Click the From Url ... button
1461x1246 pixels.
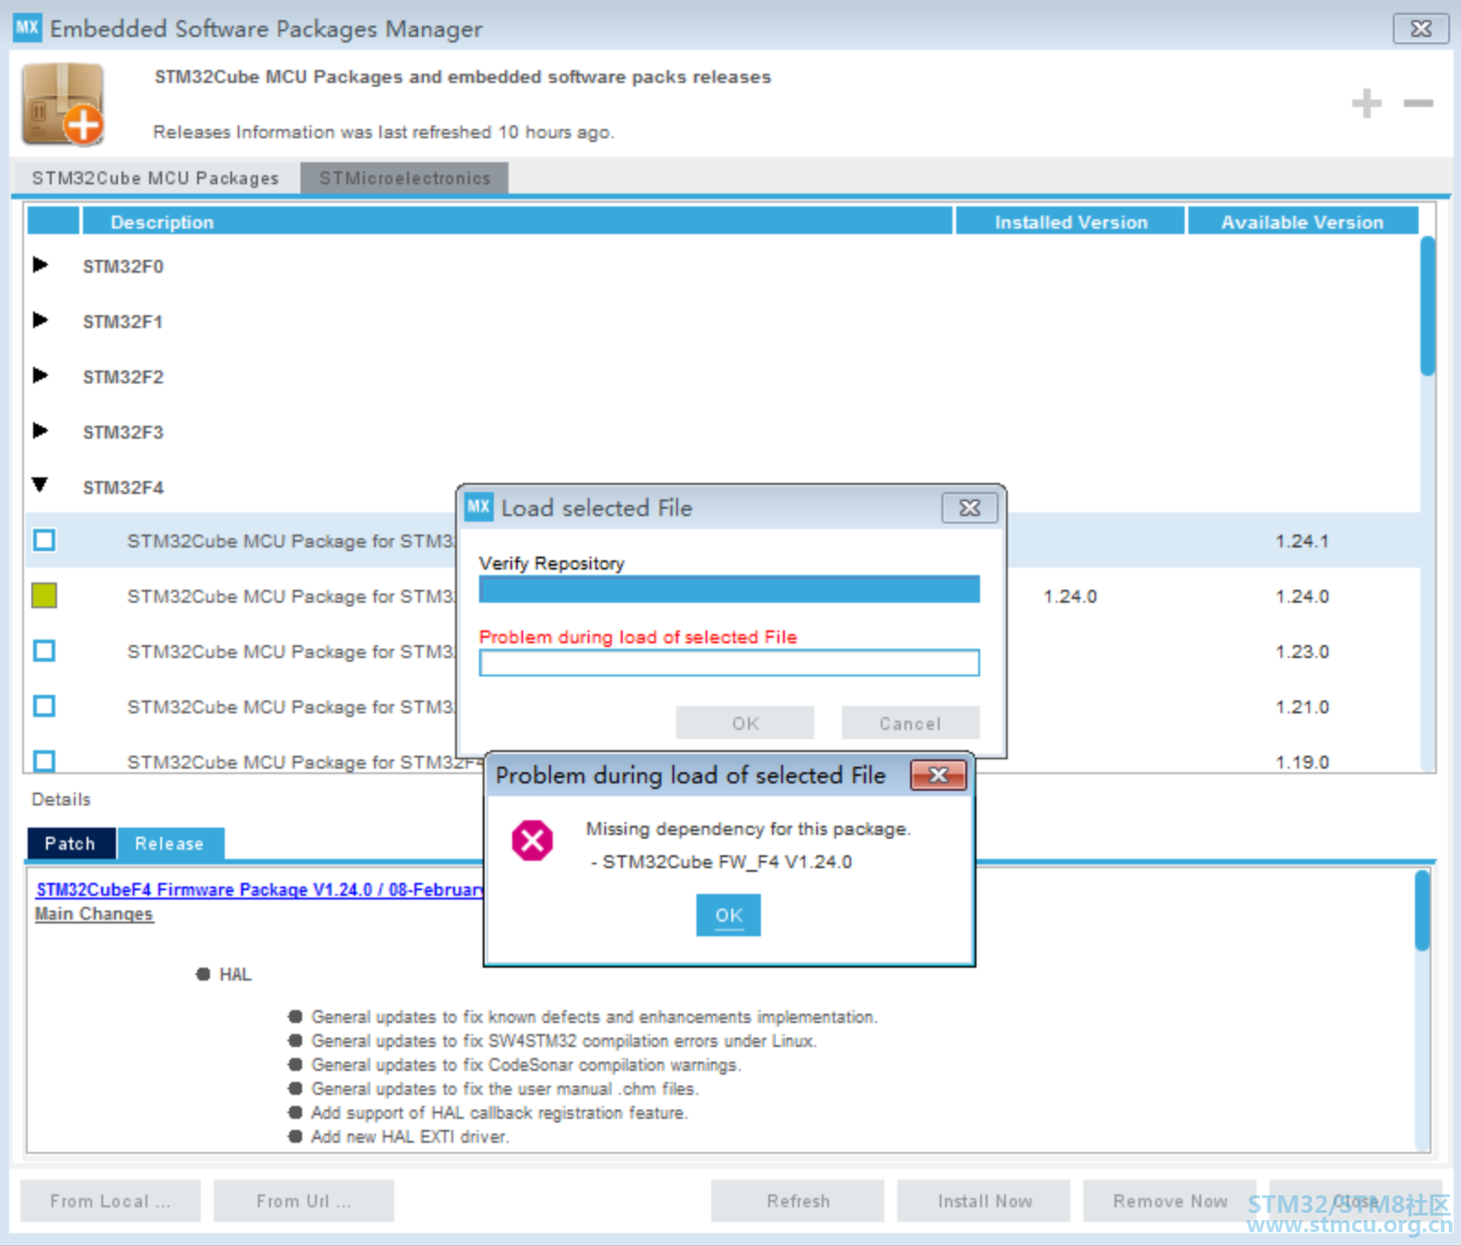point(304,1201)
